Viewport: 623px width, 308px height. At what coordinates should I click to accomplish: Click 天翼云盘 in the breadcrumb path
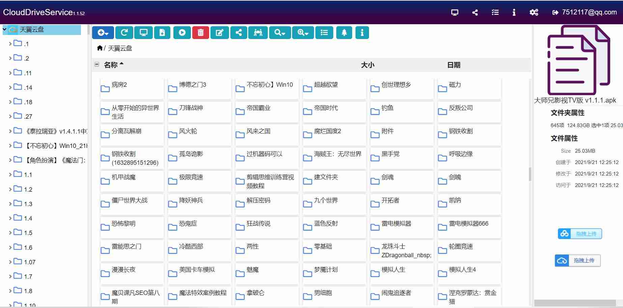(120, 48)
